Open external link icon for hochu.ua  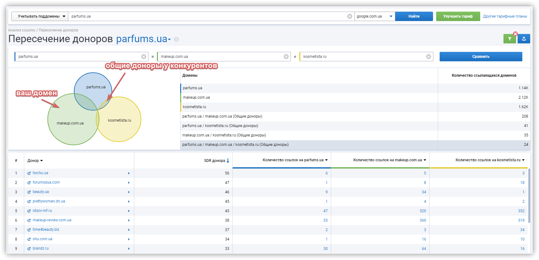[29, 173]
